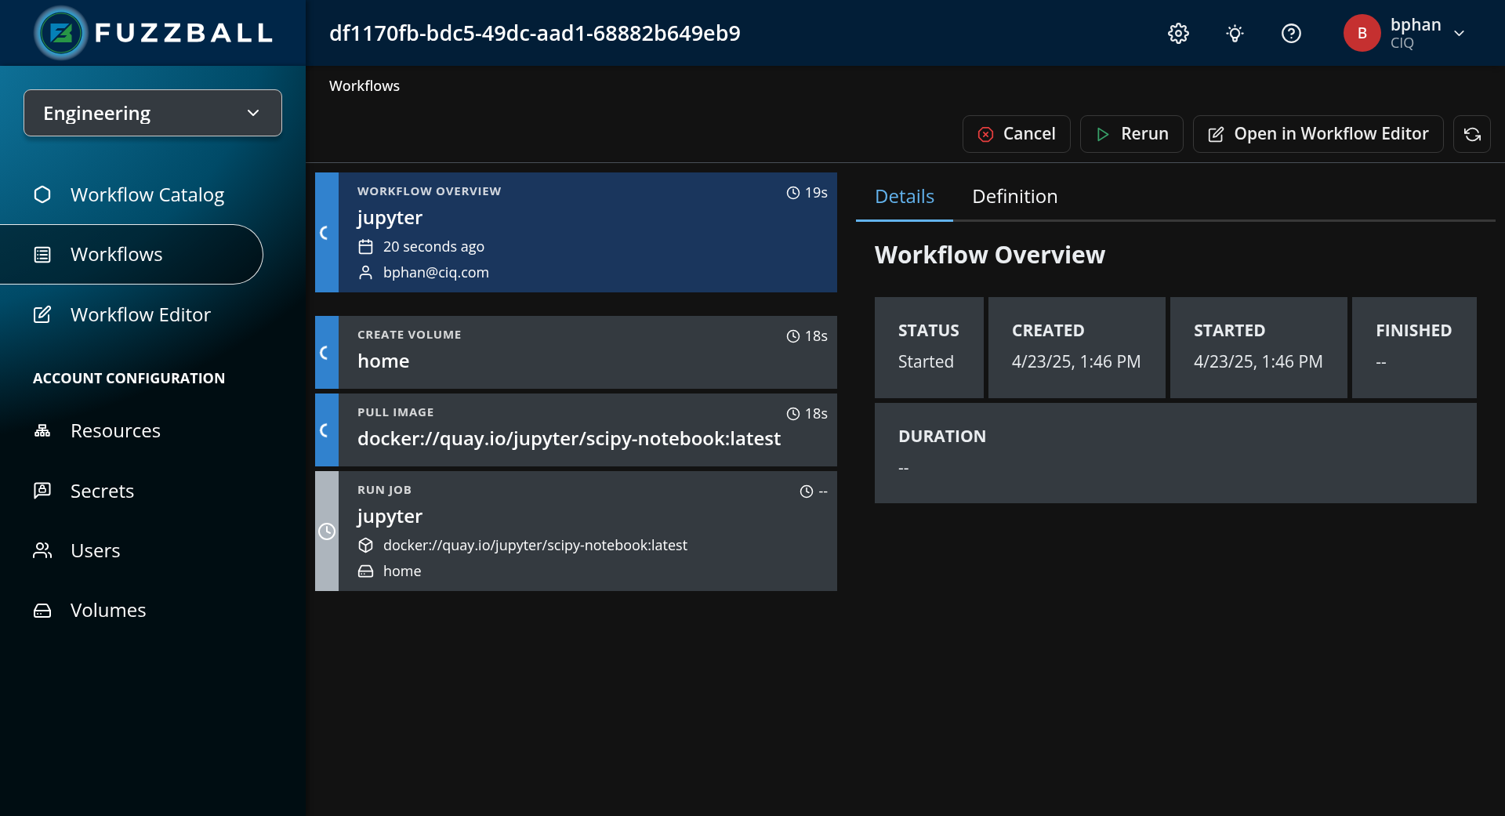Image resolution: width=1505 pixels, height=816 pixels.
Task: Switch to the Definition tab
Action: click(1014, 196)
